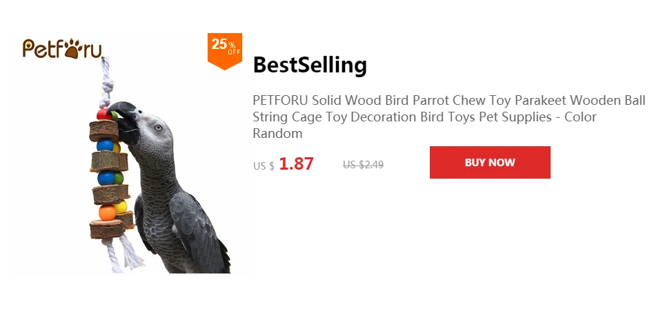
Task: Select the BestSelling heading
Action: pyautogui.click(x=310, y=65)
